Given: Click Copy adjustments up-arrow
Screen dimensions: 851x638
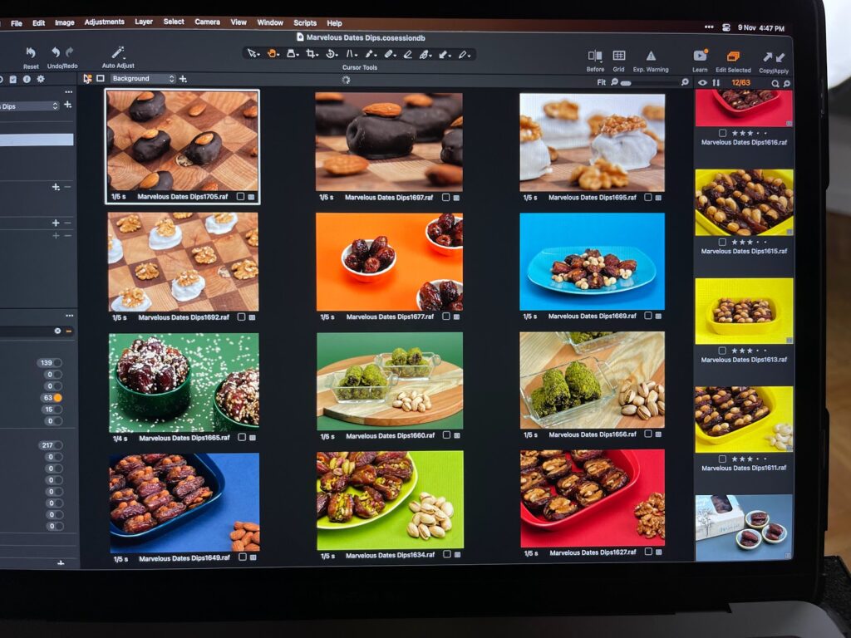Looking at the screenshot, I should point(767,57).
